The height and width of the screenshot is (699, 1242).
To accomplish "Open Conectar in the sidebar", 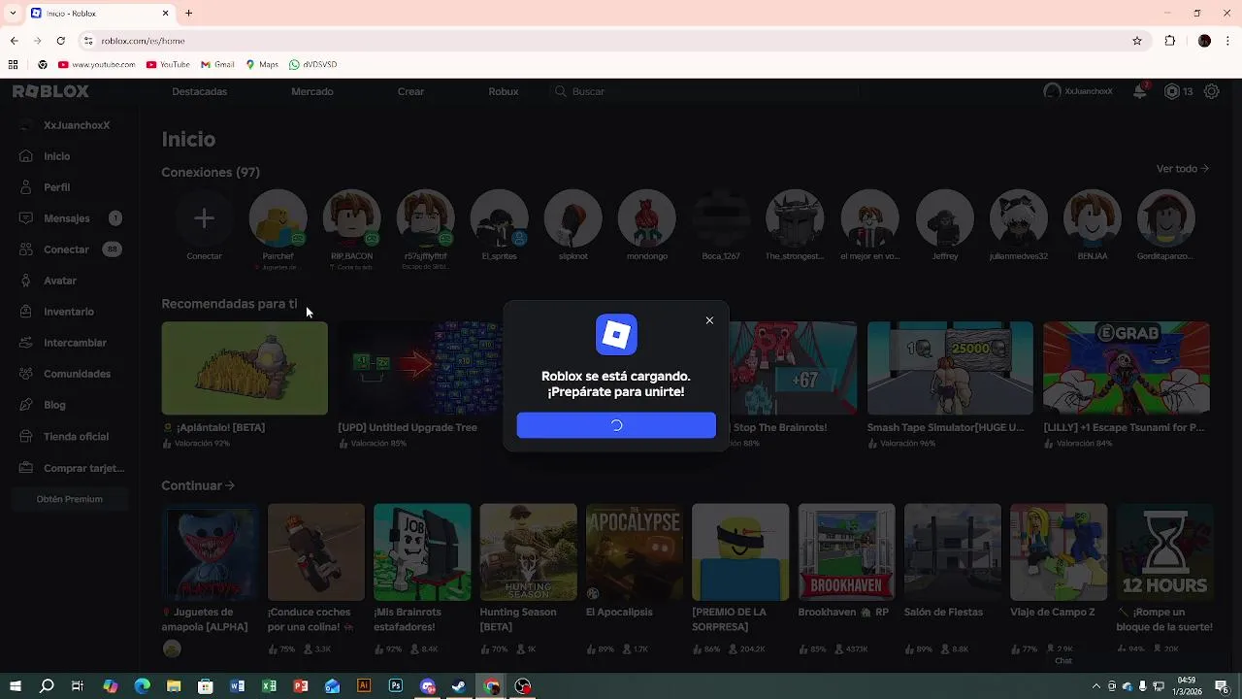I will (68, 250).
